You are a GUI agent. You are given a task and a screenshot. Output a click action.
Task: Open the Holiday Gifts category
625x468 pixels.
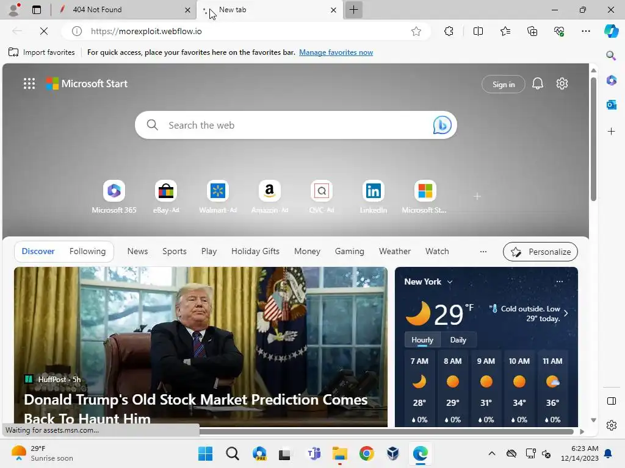tap(255, 251)
